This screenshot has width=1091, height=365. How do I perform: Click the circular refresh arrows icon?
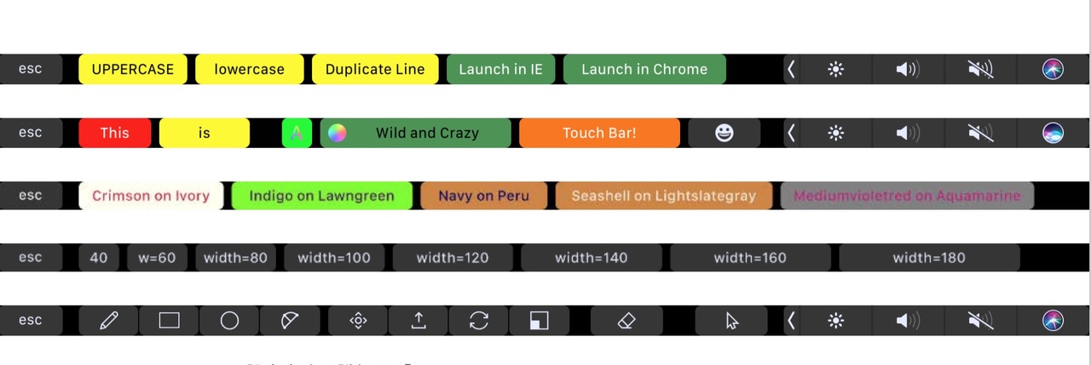pyautogui.click(x=479, y=321)
